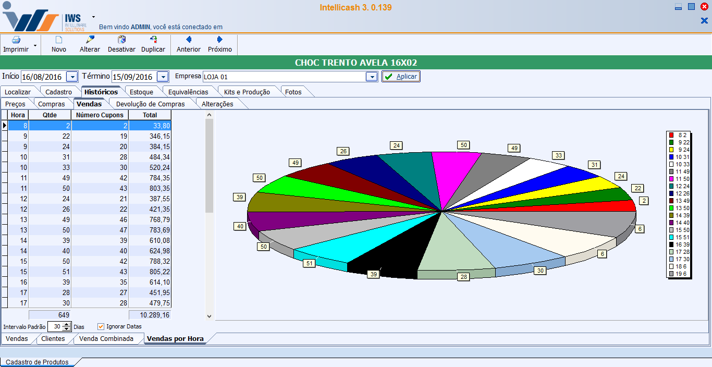
Task: Toggle the Ignorar Datas checkbox
Action: pyautogui.click(x=101, y=327)
